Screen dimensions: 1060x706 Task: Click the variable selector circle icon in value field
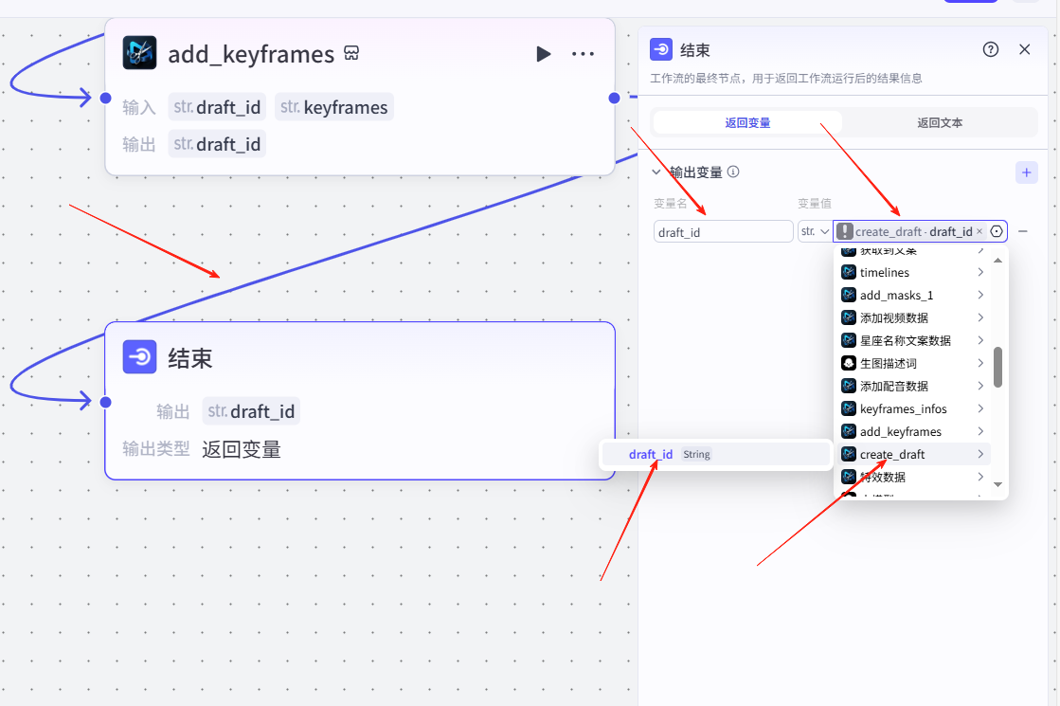pyautogui.click(x=996, y=231)
